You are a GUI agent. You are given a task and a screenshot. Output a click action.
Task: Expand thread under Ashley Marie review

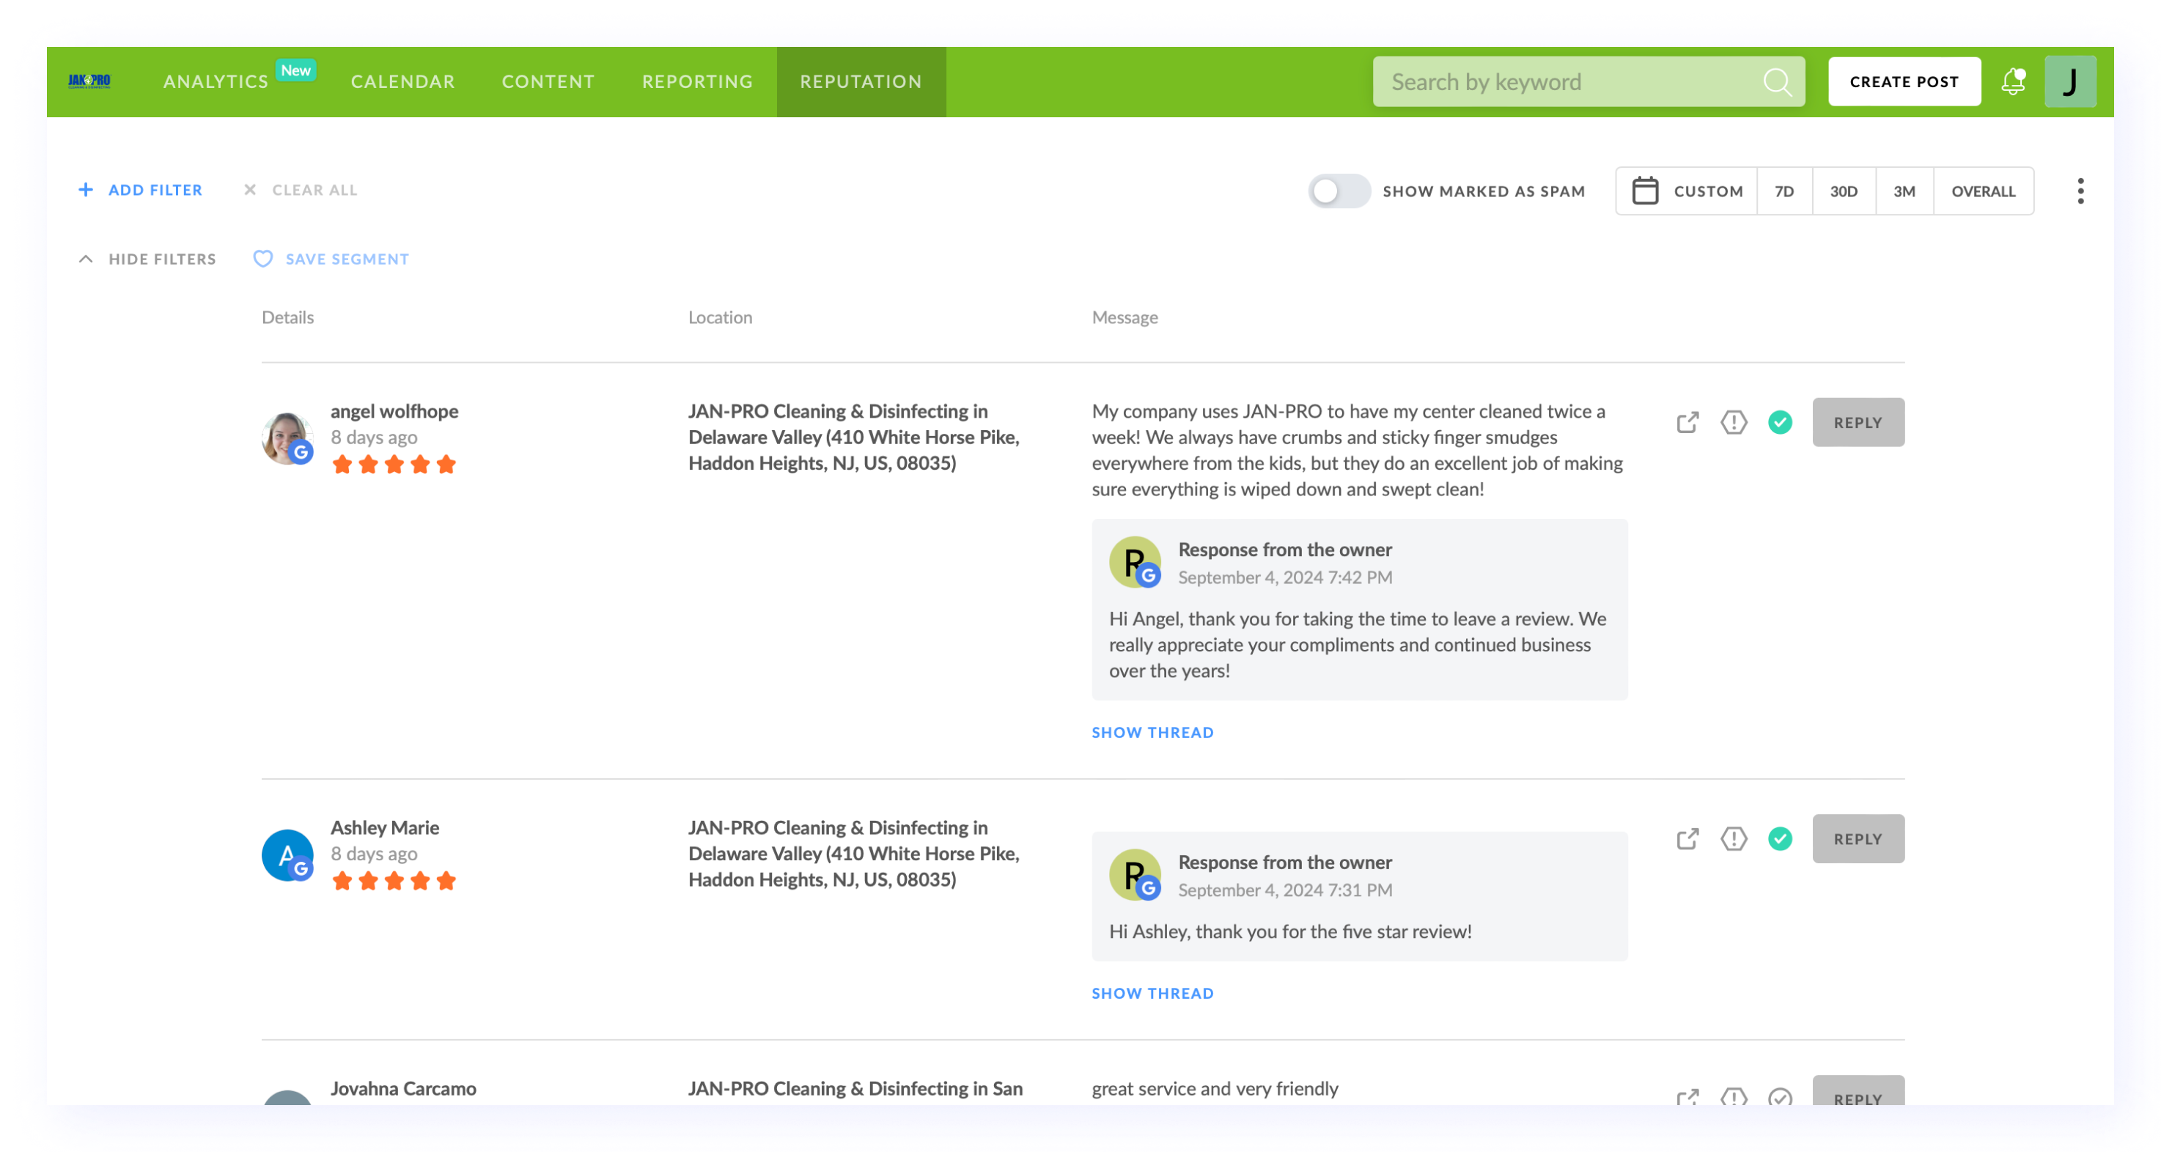(1152, 993)
